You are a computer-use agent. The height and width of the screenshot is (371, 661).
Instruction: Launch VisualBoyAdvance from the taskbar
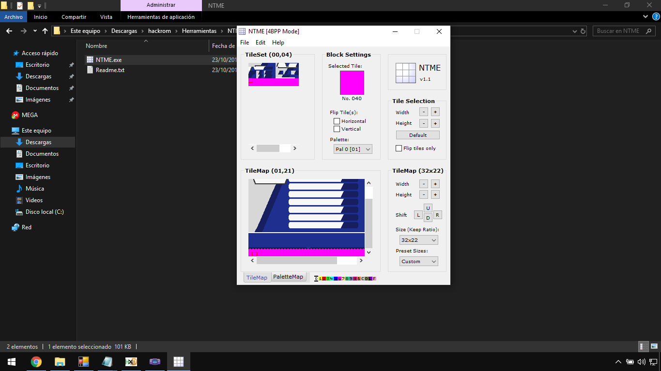coord(155,361)
